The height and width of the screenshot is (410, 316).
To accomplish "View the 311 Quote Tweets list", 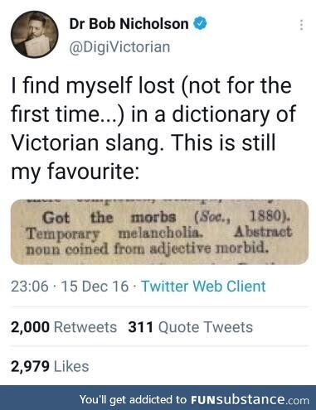I will [x=191, y=327].
